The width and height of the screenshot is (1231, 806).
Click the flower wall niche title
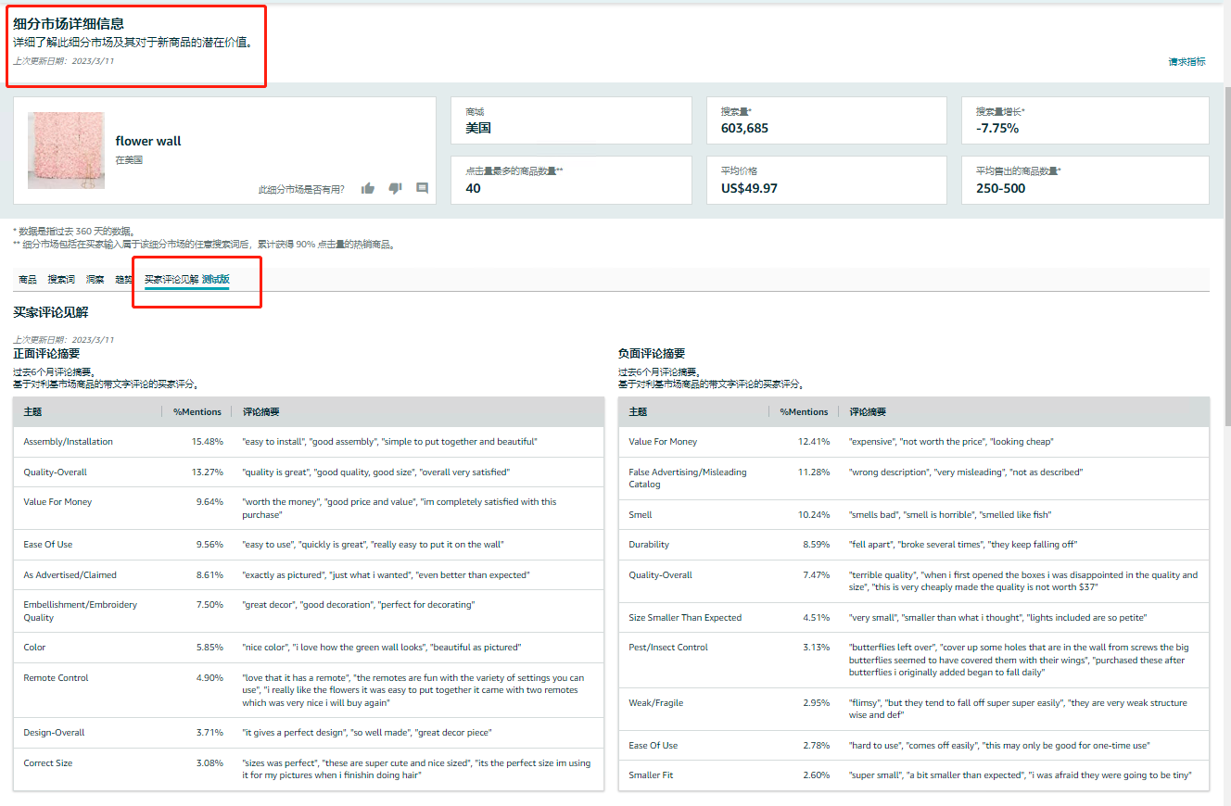point(148,141)
